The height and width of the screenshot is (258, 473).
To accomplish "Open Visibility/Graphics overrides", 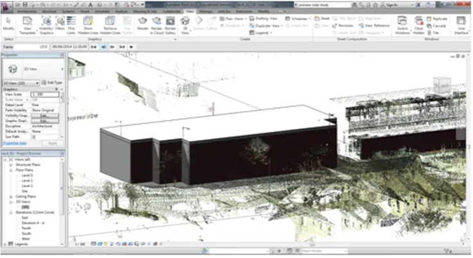I will 46,25.
